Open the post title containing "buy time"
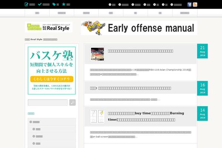222x148 pixels. 146,117
